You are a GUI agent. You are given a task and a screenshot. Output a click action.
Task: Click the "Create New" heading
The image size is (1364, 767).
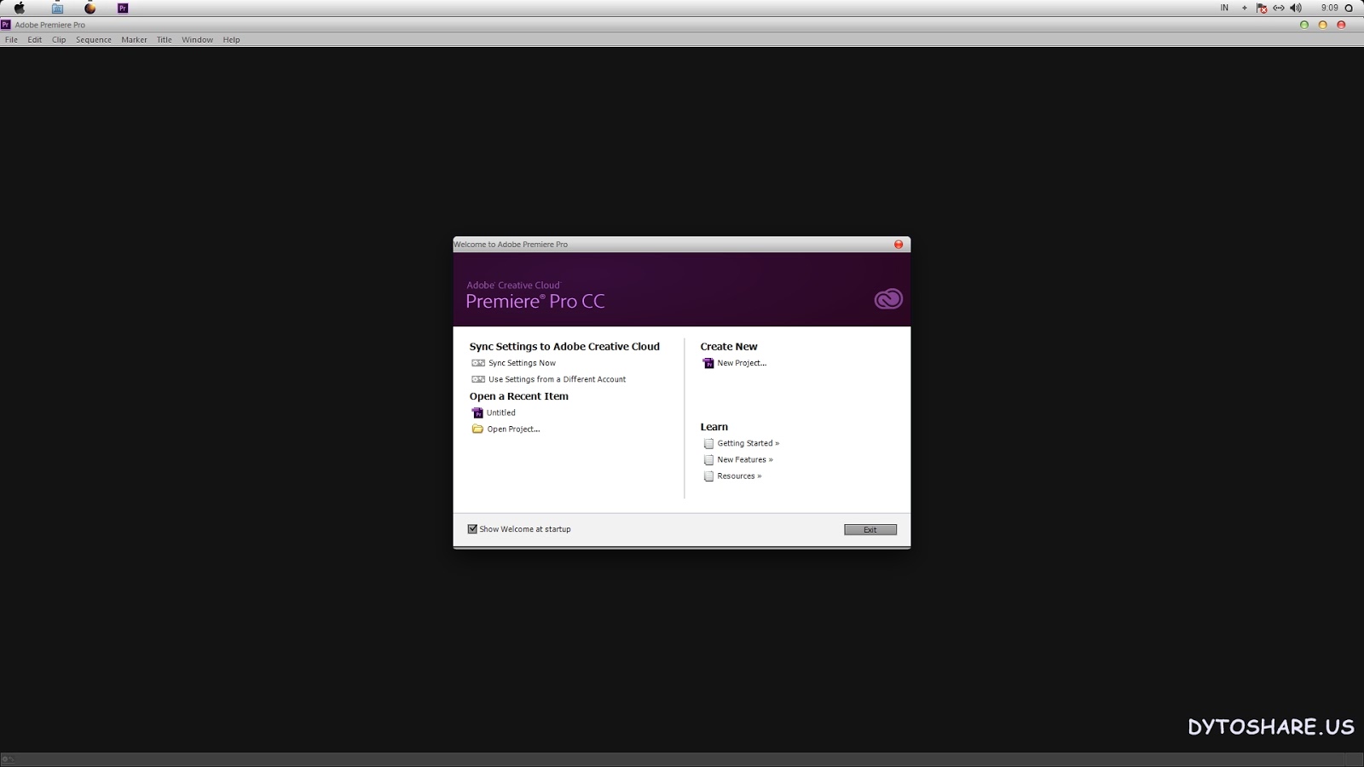pyautogui.click(x=729, y=347)
